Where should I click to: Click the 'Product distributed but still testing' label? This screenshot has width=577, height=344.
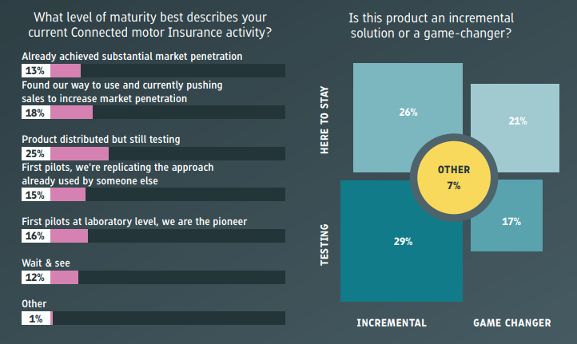click(101, 140)
